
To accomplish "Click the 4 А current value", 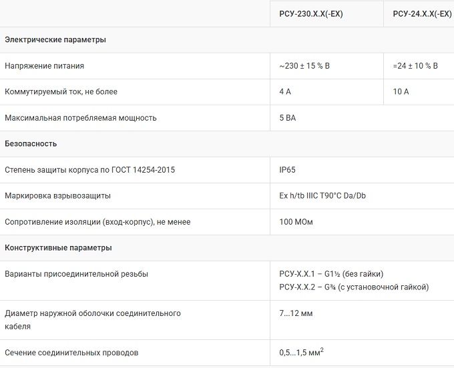I will (285, 91).
